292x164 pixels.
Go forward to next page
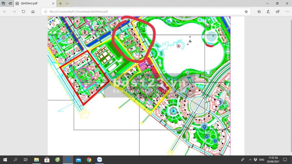(x=14, y=12)
